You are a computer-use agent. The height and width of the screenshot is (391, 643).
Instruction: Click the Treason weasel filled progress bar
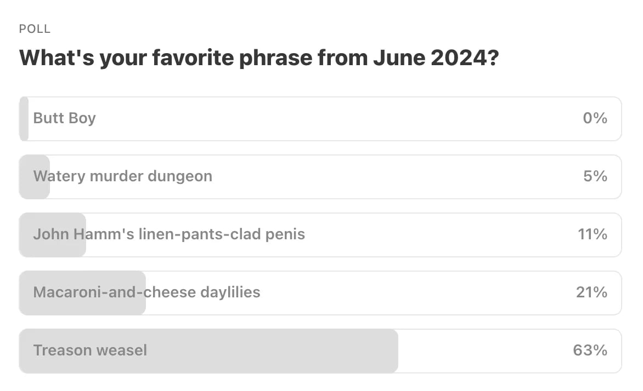(208, 351)
